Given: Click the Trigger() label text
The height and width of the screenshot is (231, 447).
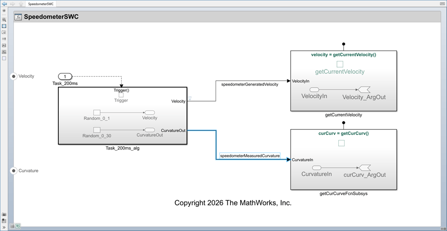Looking at the screenshot, I should click(x=121, y=90).
